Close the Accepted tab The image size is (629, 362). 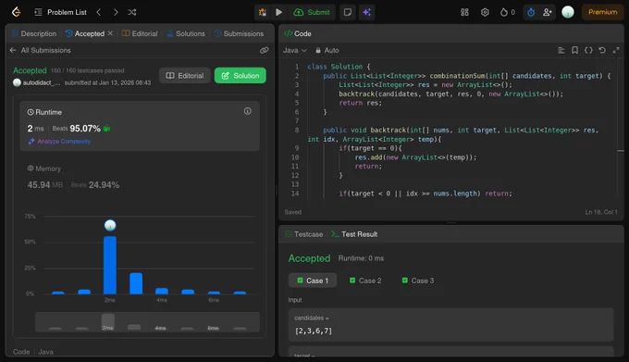(x=110, y=33)
